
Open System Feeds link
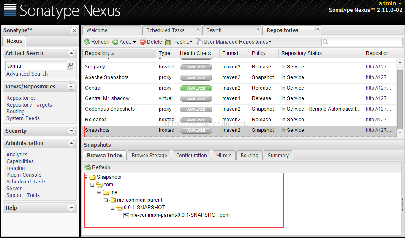[x=23, y=118]
